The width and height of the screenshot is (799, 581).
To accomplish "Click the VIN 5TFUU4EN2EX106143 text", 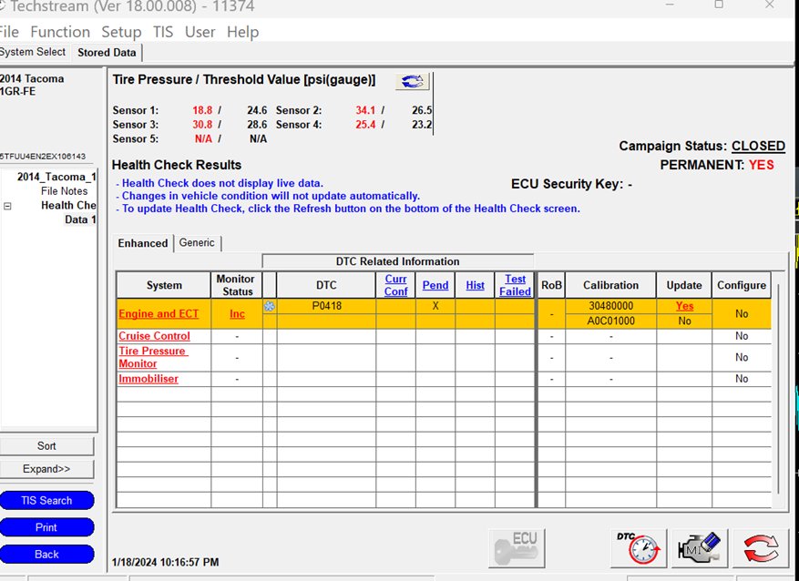I will pyautogui.click(x=43, y=157).
